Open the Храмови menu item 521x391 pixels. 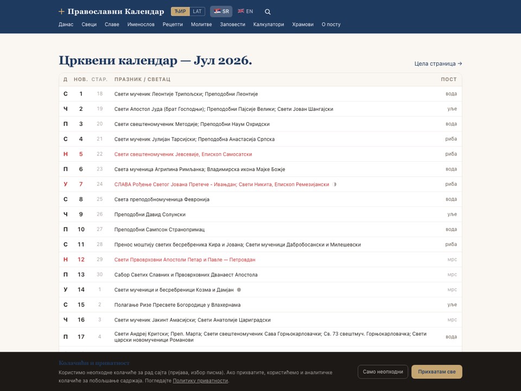click(303, 24)
